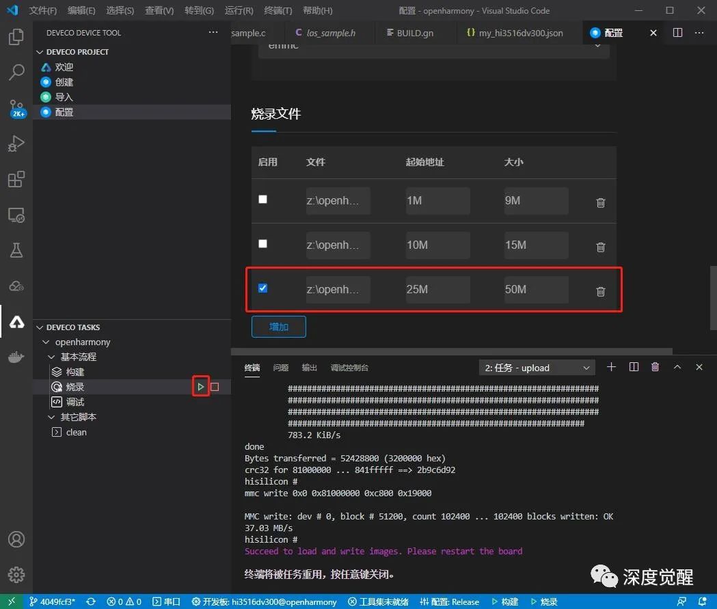The height and width of the screenshot is (609, 717).
Task: Start the 烧录 task with play icon
Action: tap(201, 387)
